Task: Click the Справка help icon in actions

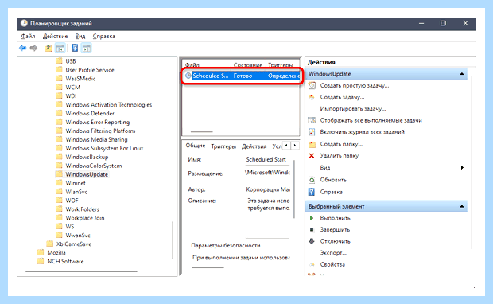Action: tap(312, 192)
